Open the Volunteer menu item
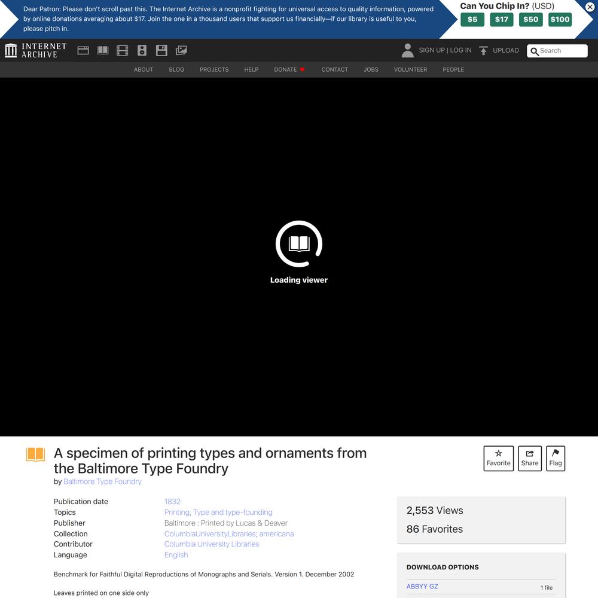598x598 pixels. pyautogui.click(x=410, y=69)
